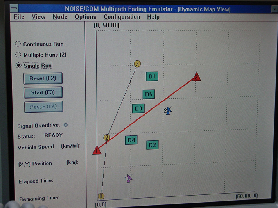Select yellow waypoint circle 2
Image resolution: width=278 pixels, height=208 pixels.
click(x=107, y=137)
